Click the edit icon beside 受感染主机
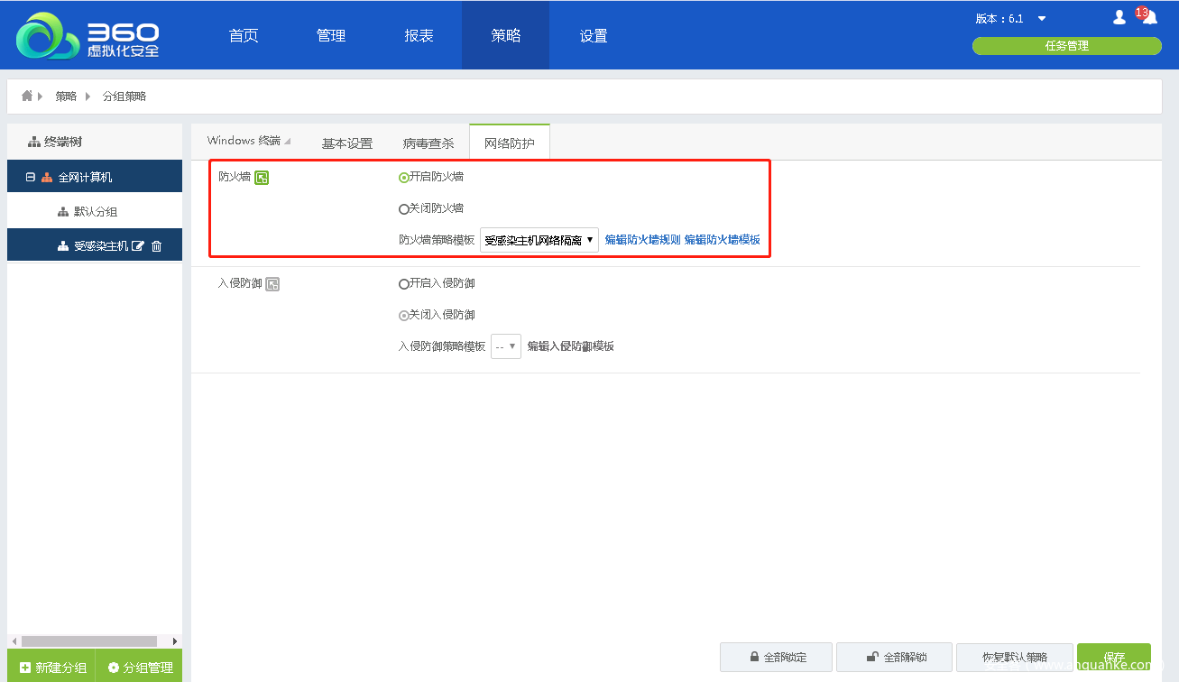The width and height of the screenshot is (1179, 682). (138, 246)
